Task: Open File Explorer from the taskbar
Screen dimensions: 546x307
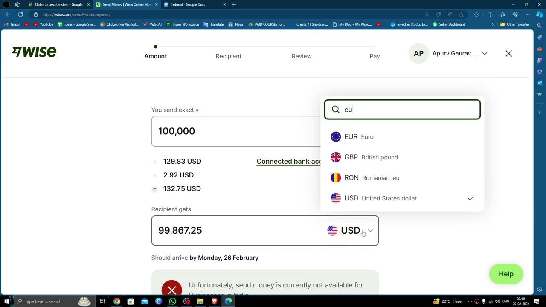Action: point(200,301)
